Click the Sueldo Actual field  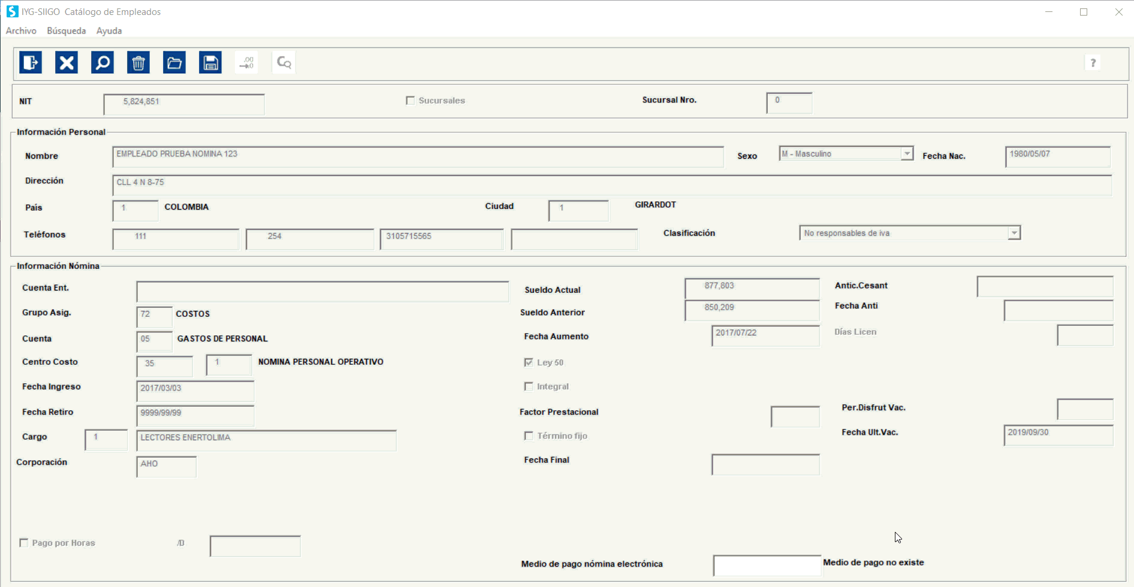pos(752,288)
